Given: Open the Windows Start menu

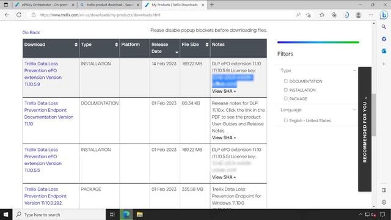Looking at the screenshot, I should click(6, 215).
